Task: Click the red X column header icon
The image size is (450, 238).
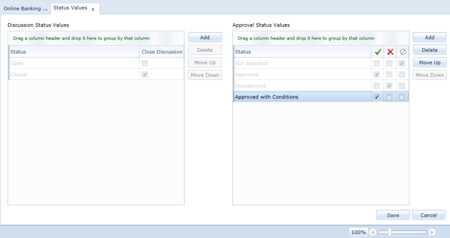Action: (x=389, y=52)
